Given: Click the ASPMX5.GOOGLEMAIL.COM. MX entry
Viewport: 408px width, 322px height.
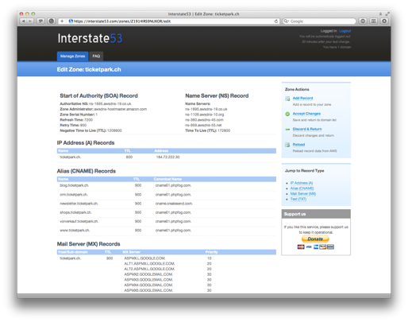Looking at the screenshot, I should [148, 290].
